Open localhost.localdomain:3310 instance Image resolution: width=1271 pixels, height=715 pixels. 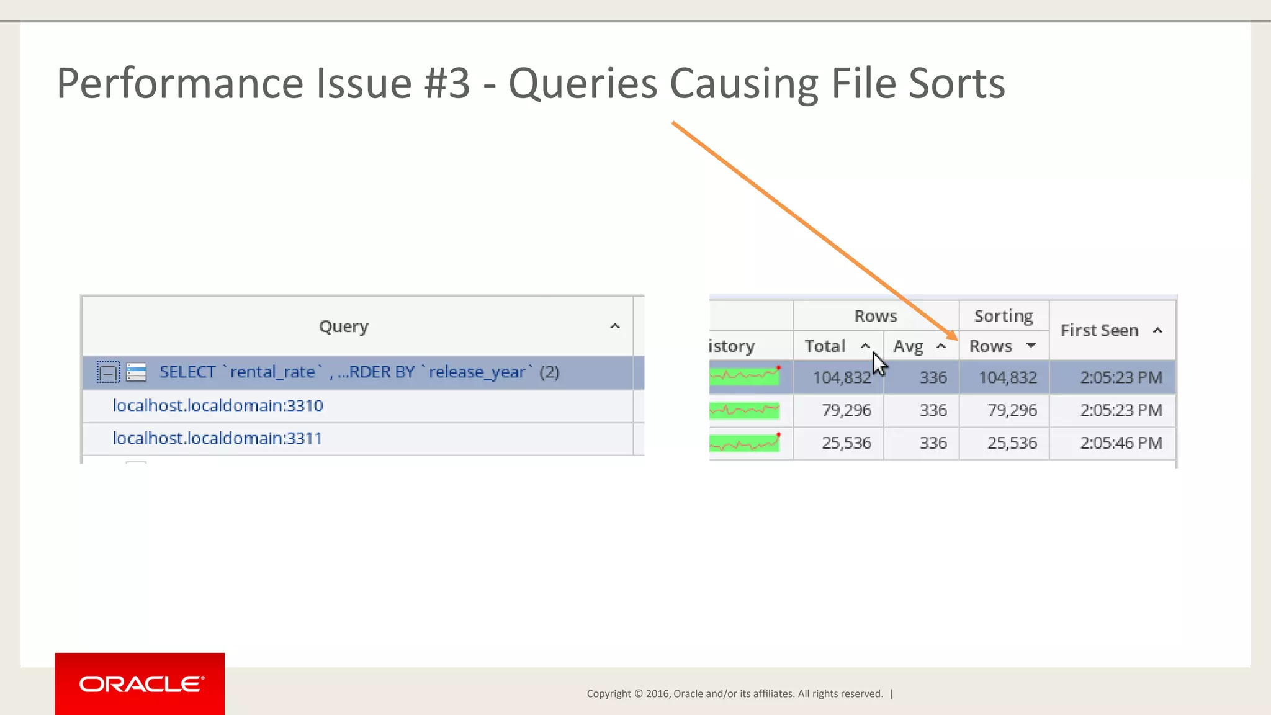(x=218, y=406)
